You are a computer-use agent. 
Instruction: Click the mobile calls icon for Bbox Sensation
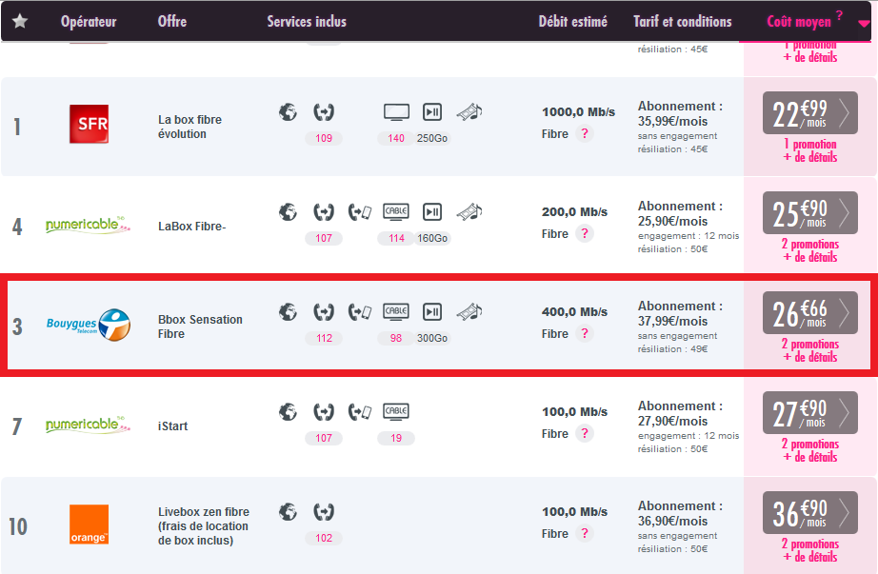pyautogui.click(x=360, y=311)
